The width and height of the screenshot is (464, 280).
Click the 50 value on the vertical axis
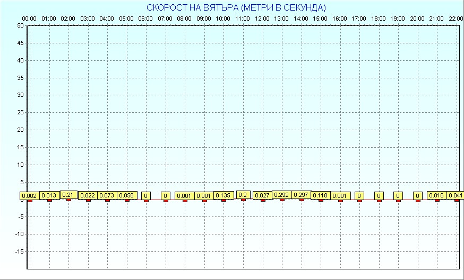pyautogui.click(x=20, y=25)
